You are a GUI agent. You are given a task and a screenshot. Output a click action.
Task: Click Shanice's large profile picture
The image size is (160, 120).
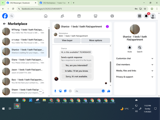point(135,29)
